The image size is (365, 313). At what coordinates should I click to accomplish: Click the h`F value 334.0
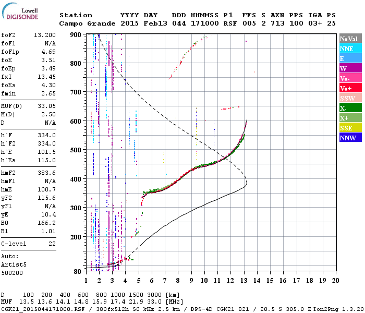coord(46,135)
